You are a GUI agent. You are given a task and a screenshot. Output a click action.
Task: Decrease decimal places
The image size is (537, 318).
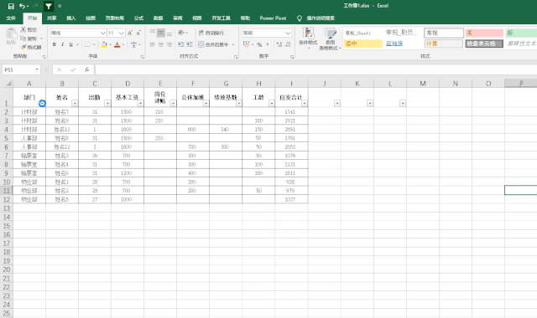pyautogui.click(x=288, y=44)
